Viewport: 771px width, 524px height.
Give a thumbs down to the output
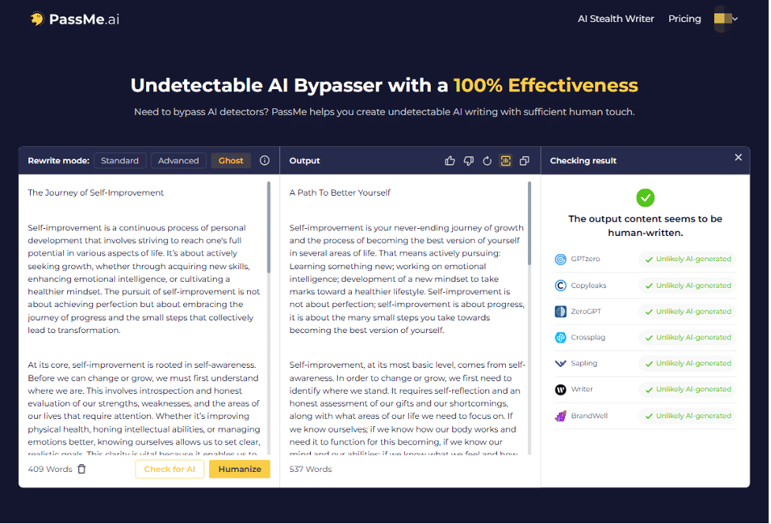click(x=468, y=160)
